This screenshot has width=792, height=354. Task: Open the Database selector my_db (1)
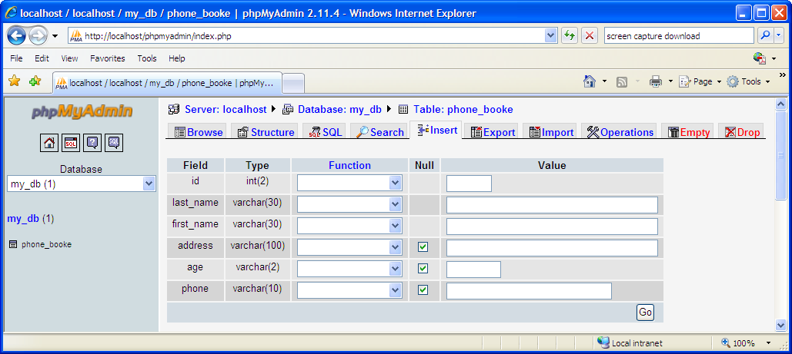82,184
